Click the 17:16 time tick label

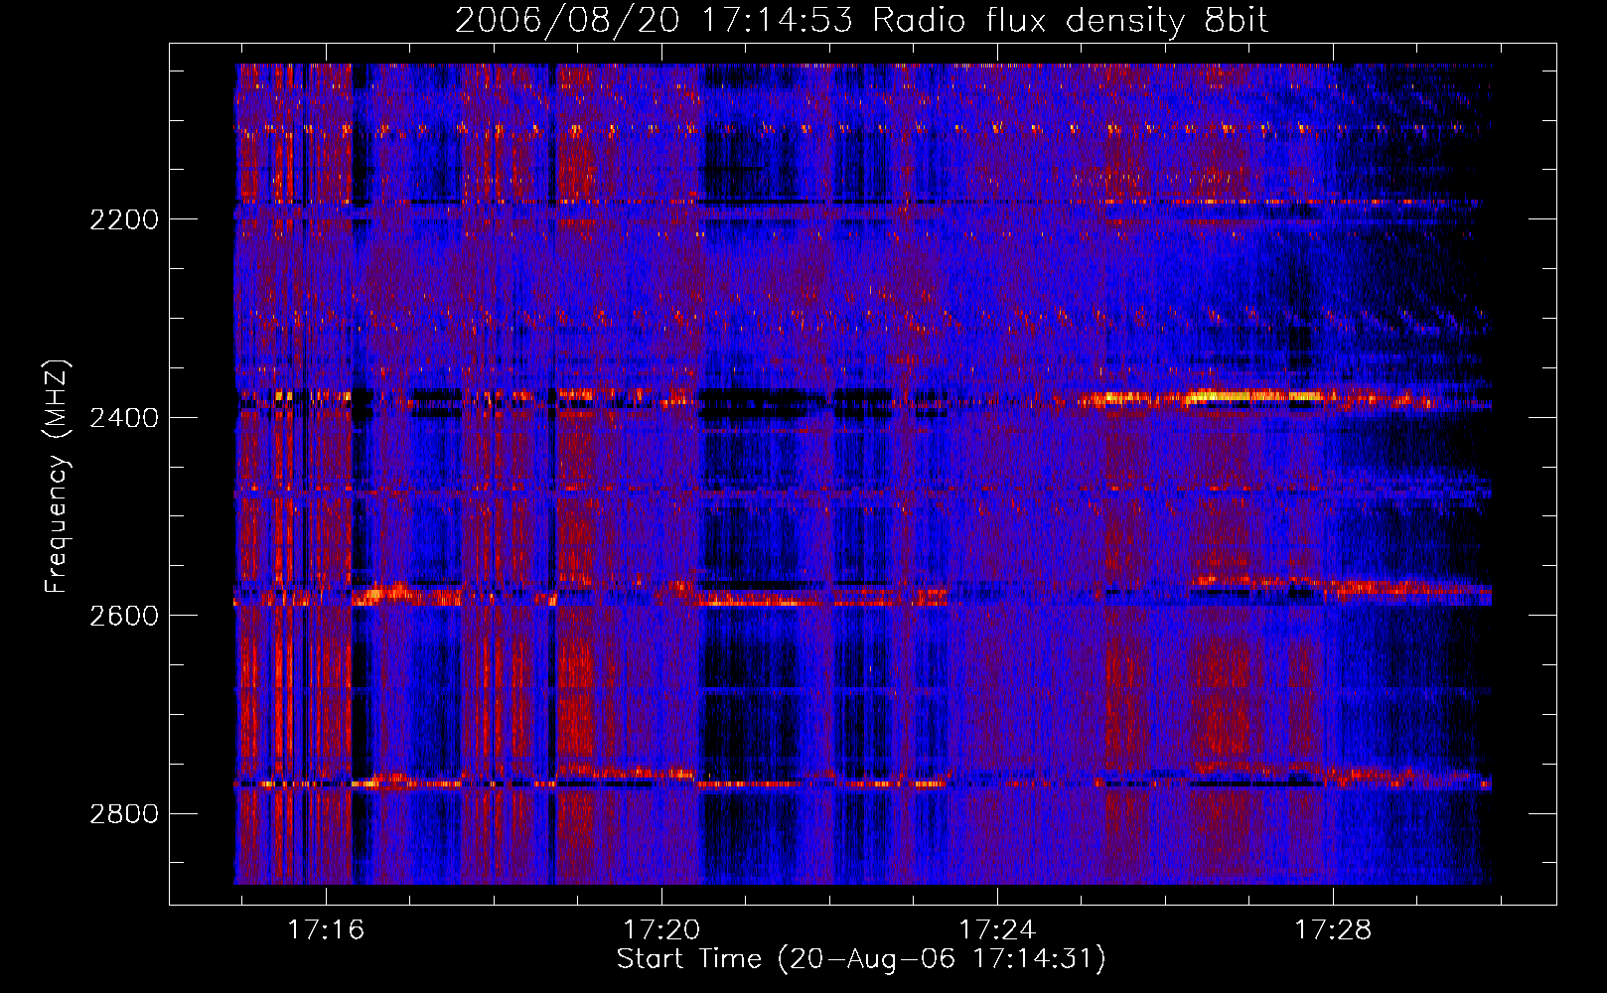(x=326, y=930)
